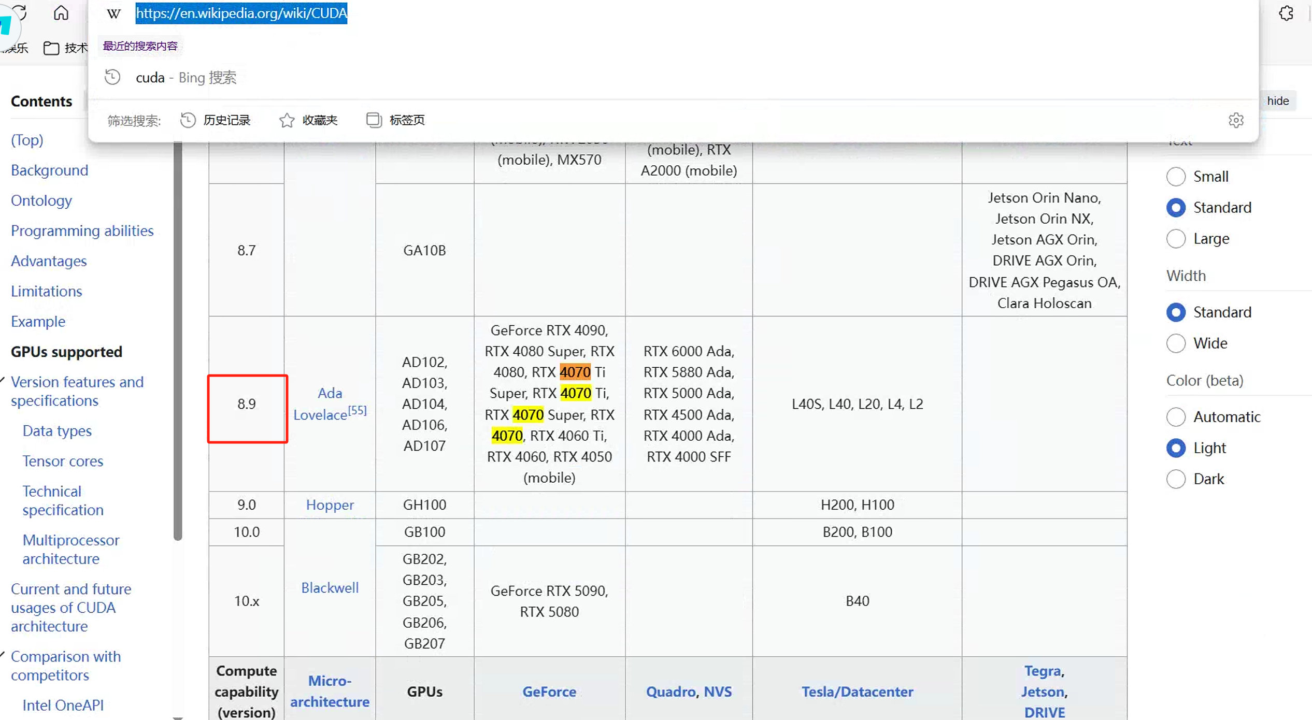Select Small text size
This screenshot has height=720, width=1312.
[1176, 177]
